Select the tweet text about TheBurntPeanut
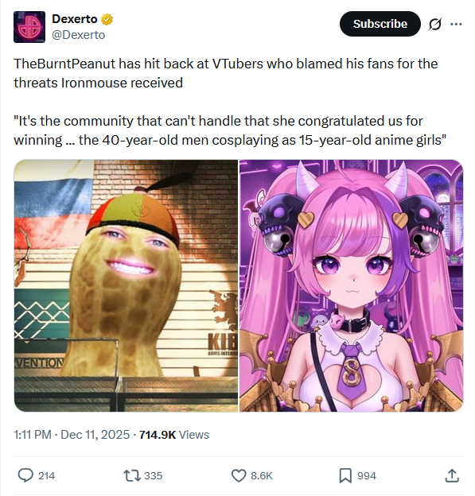The height and width of the screenshot is (496, 475). [x=226, y=73]
